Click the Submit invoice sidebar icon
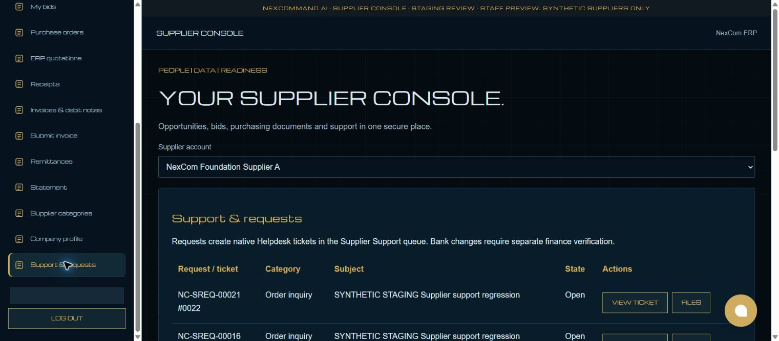 [x=19, y=135]
